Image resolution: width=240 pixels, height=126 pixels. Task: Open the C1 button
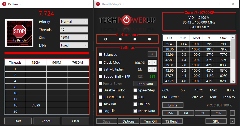coord(202,113)
